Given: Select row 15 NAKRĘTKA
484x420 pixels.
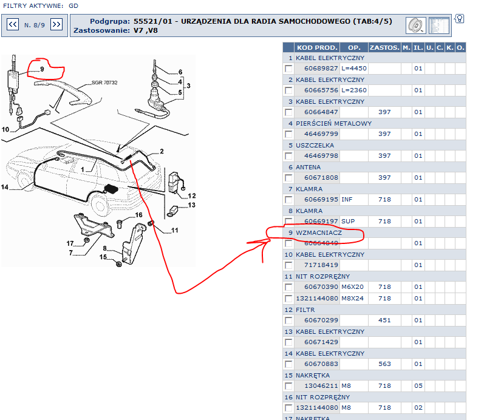Looking at the screenshot, I should click(x=374, y=376).
